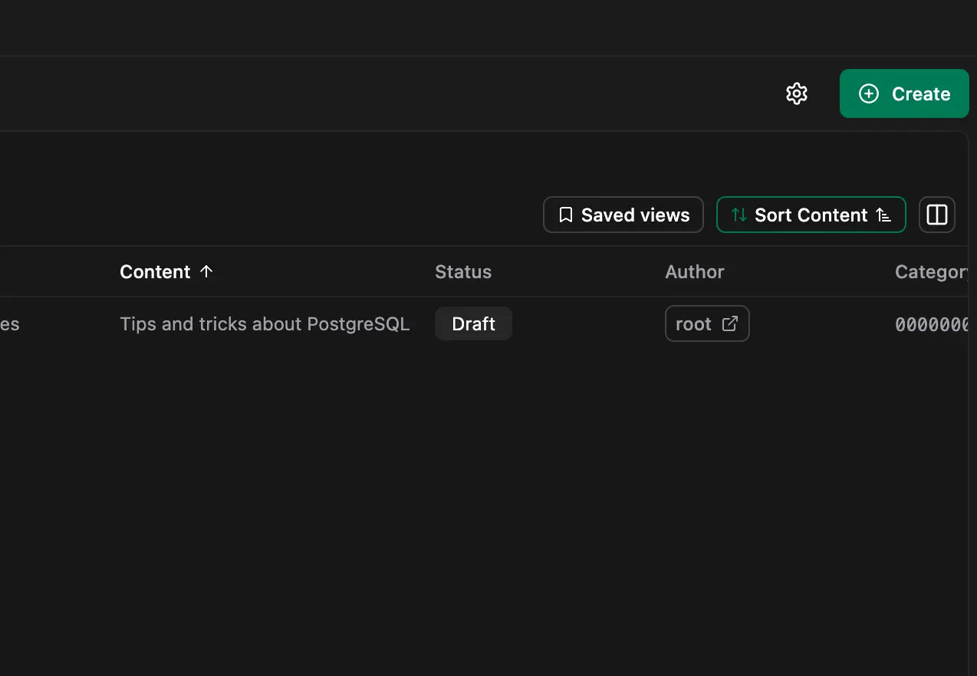Click the ascending order icon in Sort Content
977x676 pixels.
[883, 215]
